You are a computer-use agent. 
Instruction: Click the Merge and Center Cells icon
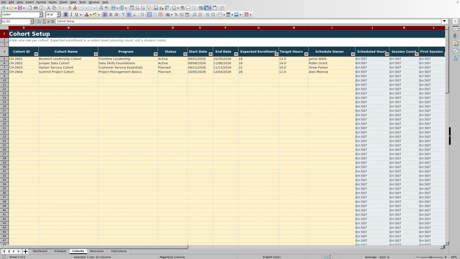(149, 15)
